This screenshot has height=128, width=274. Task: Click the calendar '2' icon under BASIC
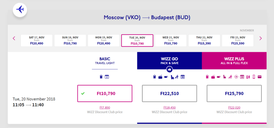(107, 77)
